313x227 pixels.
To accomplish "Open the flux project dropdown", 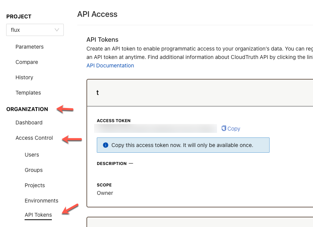I will click(35, 30).
